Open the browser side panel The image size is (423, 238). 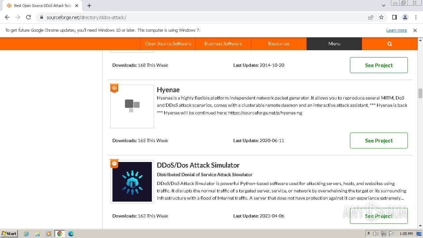point(394,17)
